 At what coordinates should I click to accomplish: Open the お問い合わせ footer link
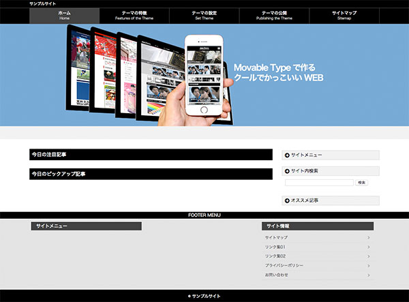(277, 275)
